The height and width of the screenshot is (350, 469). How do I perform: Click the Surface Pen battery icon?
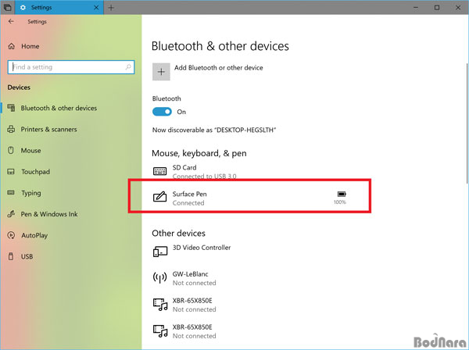[x=342, y=195]
